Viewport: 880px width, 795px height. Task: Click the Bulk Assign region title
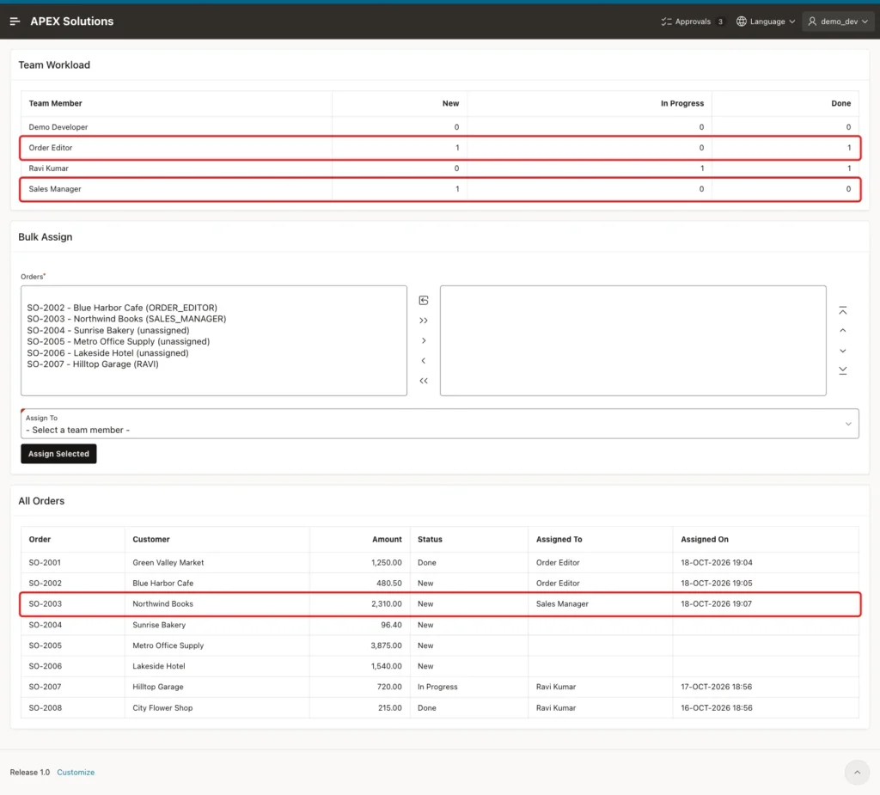tap(46, 237)
